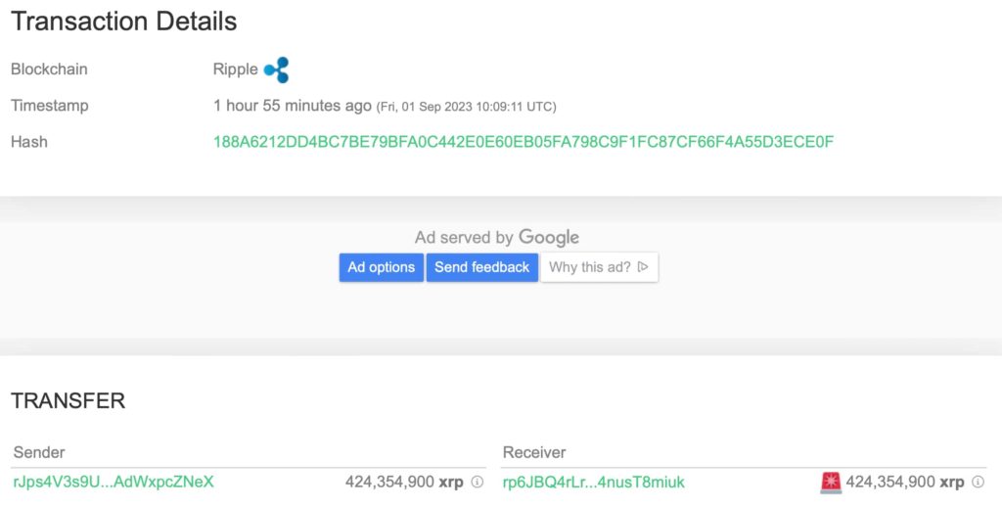
Task: Open receiver address rp6JBQ4rLr...4nusT8miuk
Action: (594, 482)
